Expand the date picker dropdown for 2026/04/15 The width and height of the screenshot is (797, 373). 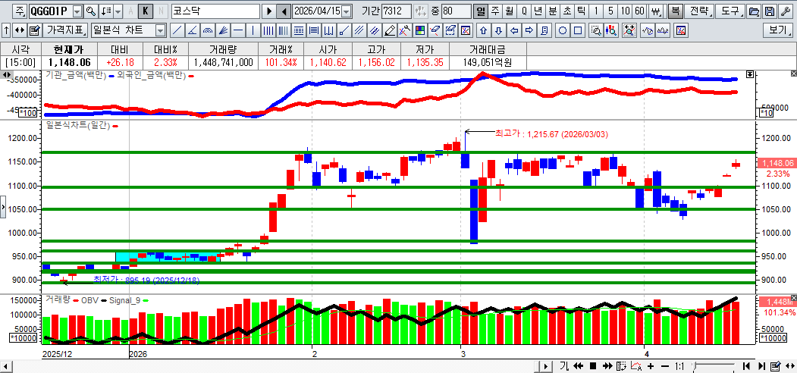(347, 11)
